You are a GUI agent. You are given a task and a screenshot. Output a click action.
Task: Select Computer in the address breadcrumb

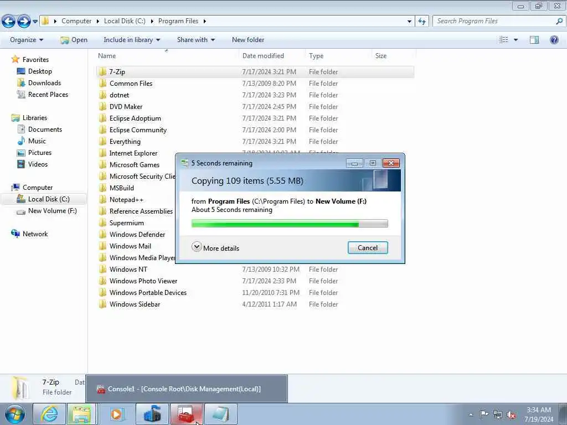pyautogui.click(x=76, y=21)
